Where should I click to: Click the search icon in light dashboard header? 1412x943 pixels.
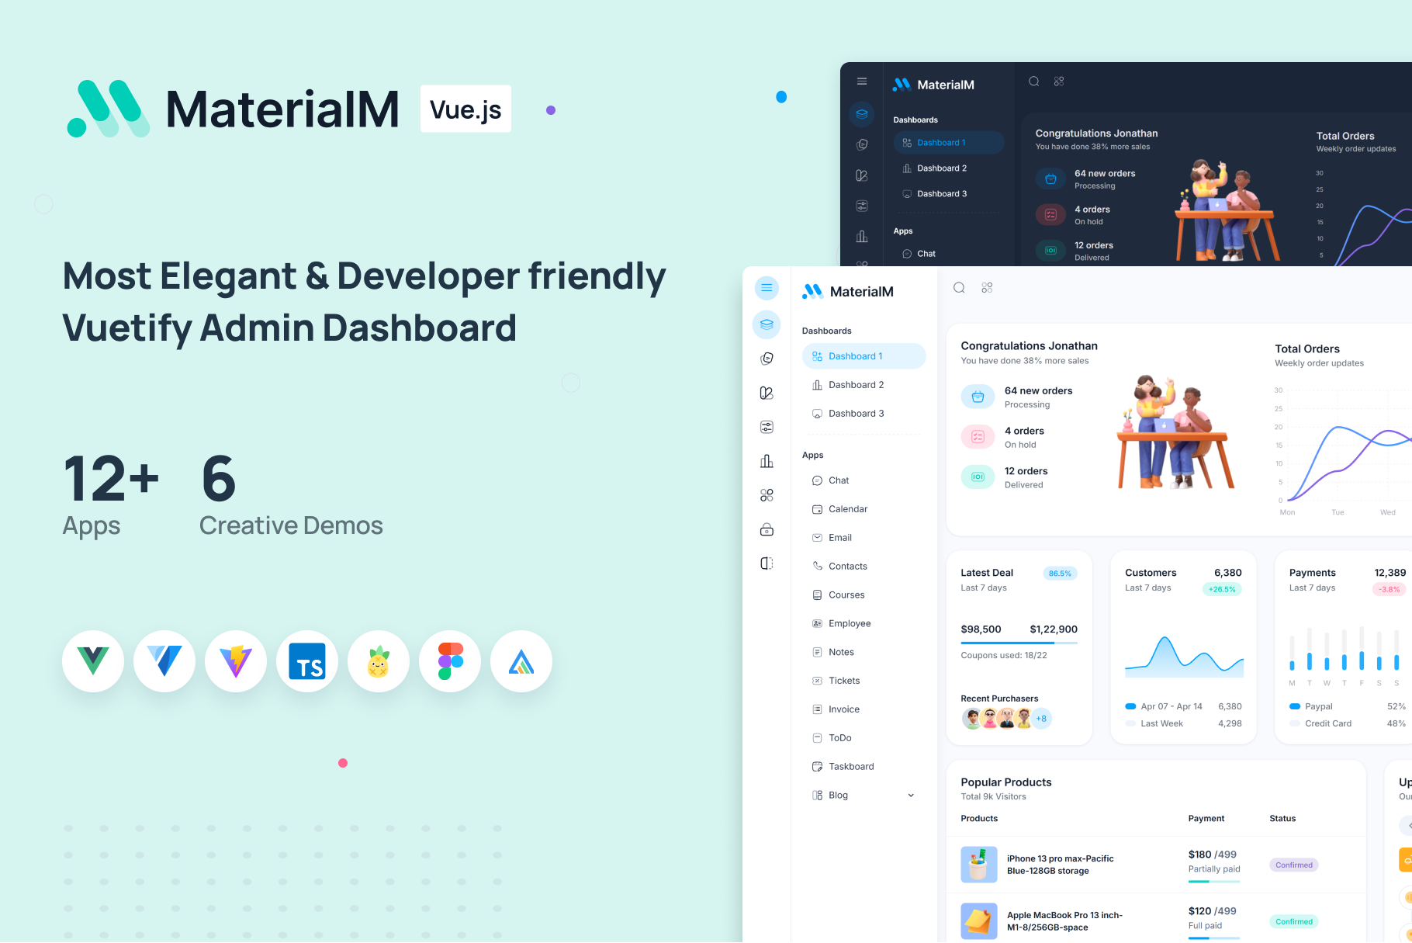[x=959, y=288]
